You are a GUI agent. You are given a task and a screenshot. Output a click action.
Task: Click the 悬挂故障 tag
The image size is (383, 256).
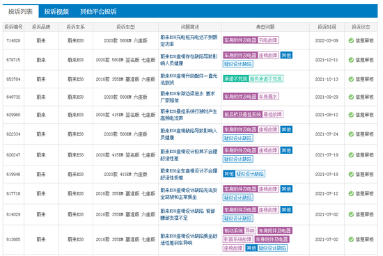click(x=273, y=114)
